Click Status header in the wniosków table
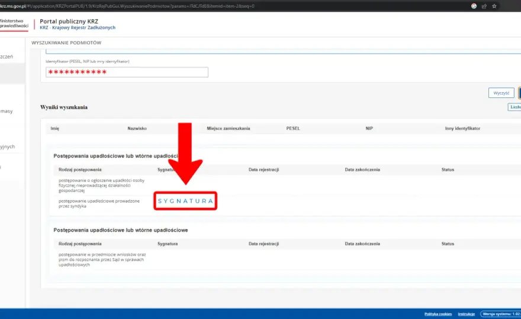The height and width of the screenshot is (319, 521). tap(448, 243)
